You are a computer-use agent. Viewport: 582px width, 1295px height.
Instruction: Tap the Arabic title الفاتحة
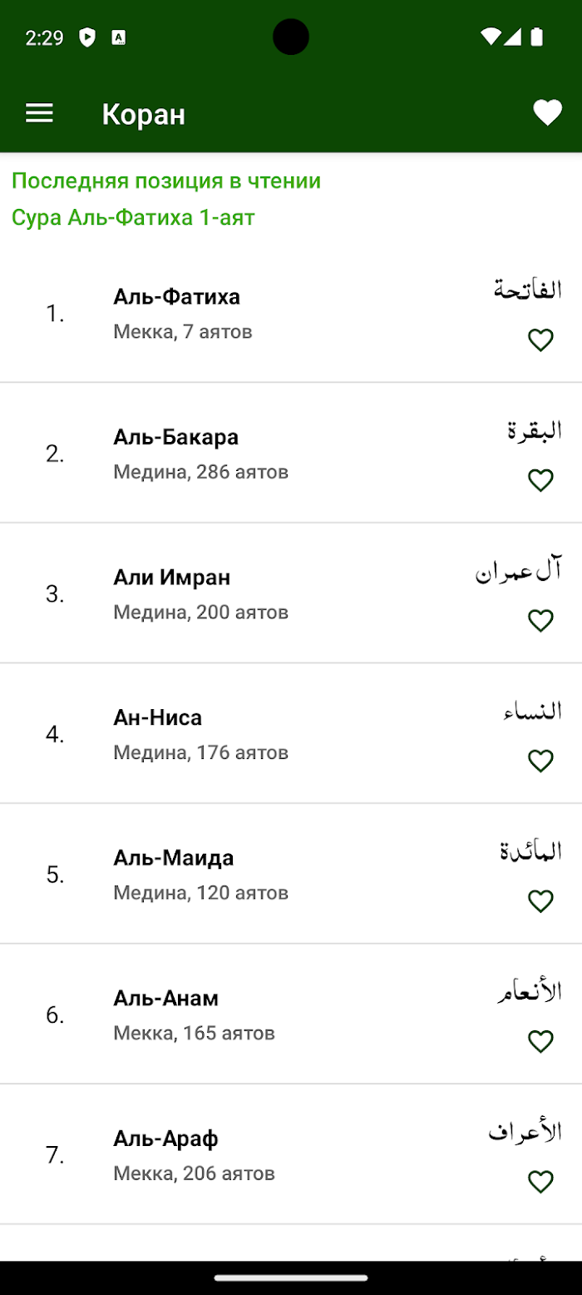coord(528,290)
